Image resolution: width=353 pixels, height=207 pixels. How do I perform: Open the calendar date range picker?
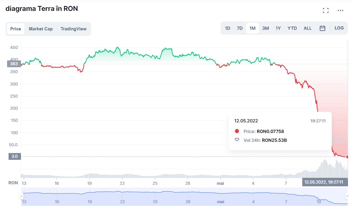(322, 28)
